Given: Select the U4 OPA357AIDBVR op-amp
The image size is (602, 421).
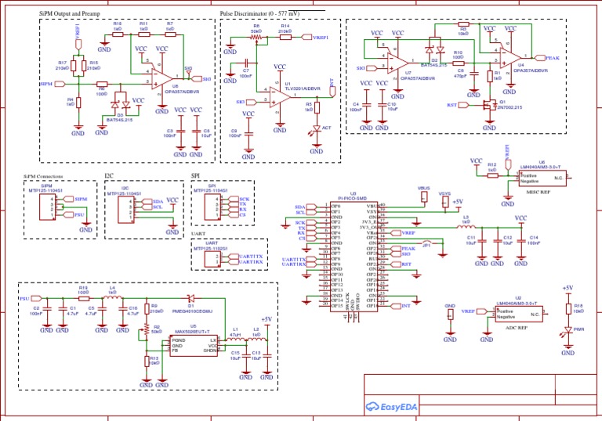Looking at the screenshot, I should [510, 58].
